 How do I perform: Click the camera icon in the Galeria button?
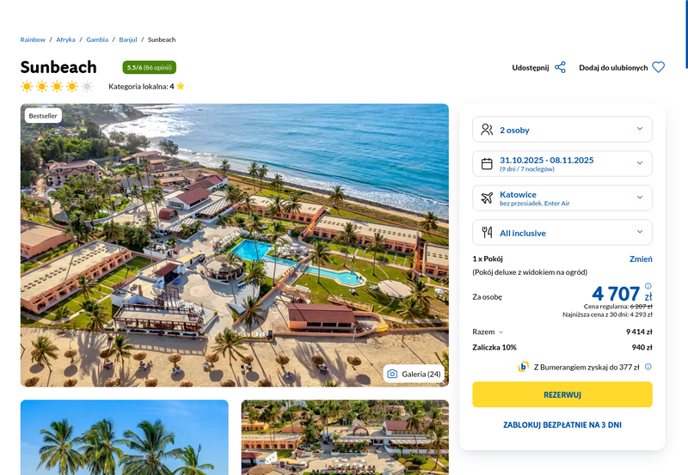[x=392, y=374]
